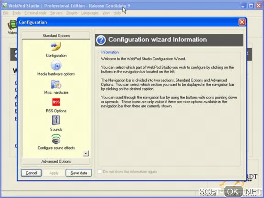Click the Cancel button
264x198 pixels.
coord(31,173)
